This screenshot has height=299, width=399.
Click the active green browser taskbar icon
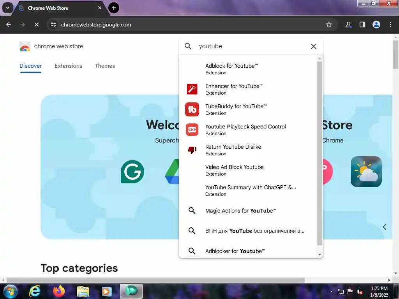pos(131,291)
